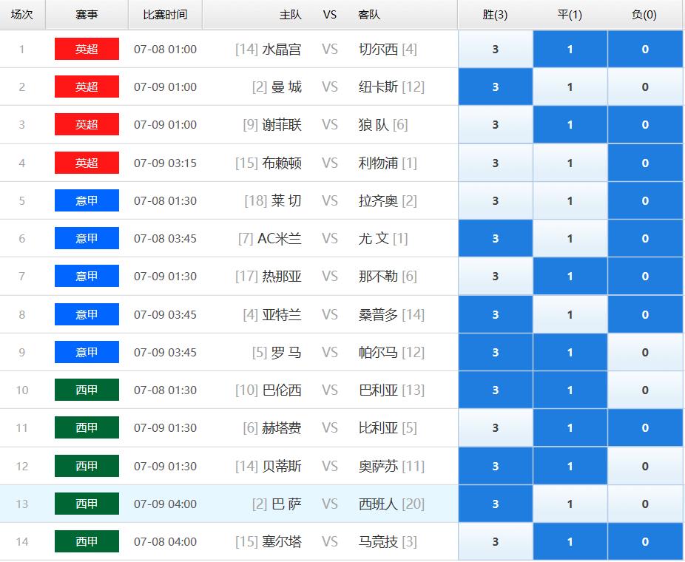
Task: Select draw (1) for 亚特兰 vs 桑普多
Action: click(x=570, y=314)
